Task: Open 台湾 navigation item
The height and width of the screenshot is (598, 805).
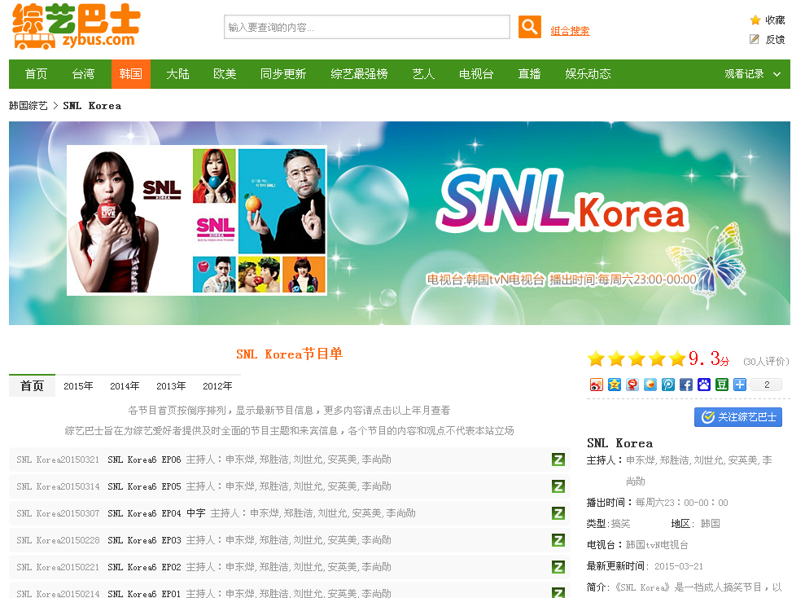Action: 83,74
